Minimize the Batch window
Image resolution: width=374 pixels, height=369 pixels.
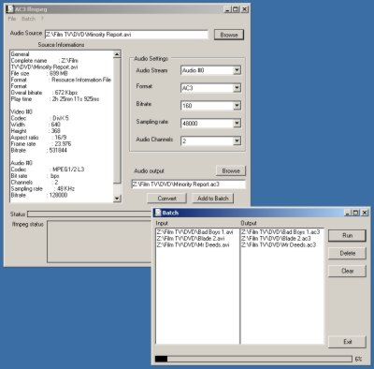pos(349,213)
